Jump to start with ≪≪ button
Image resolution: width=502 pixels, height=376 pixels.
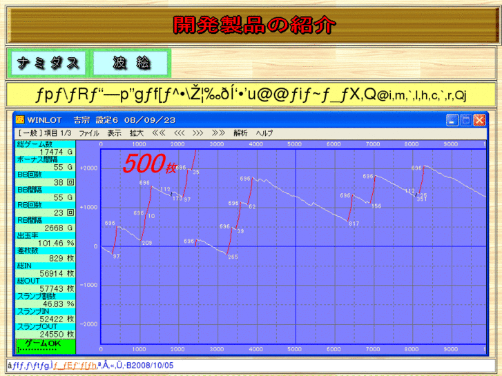click(159, 133)
